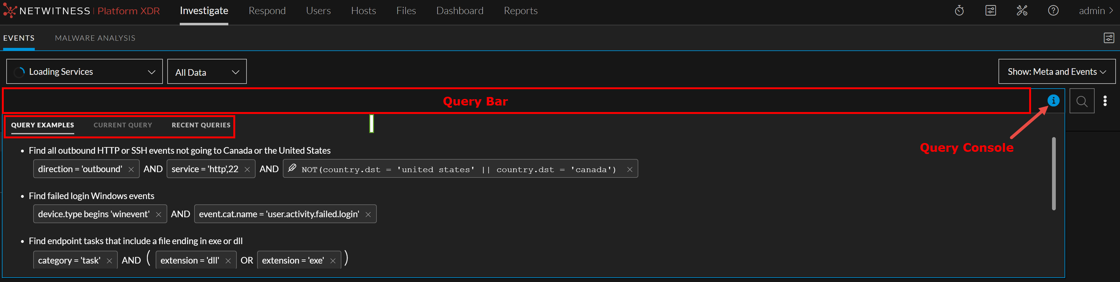Open the admin account menu
1120x282 pixels.
(1093, 10)
